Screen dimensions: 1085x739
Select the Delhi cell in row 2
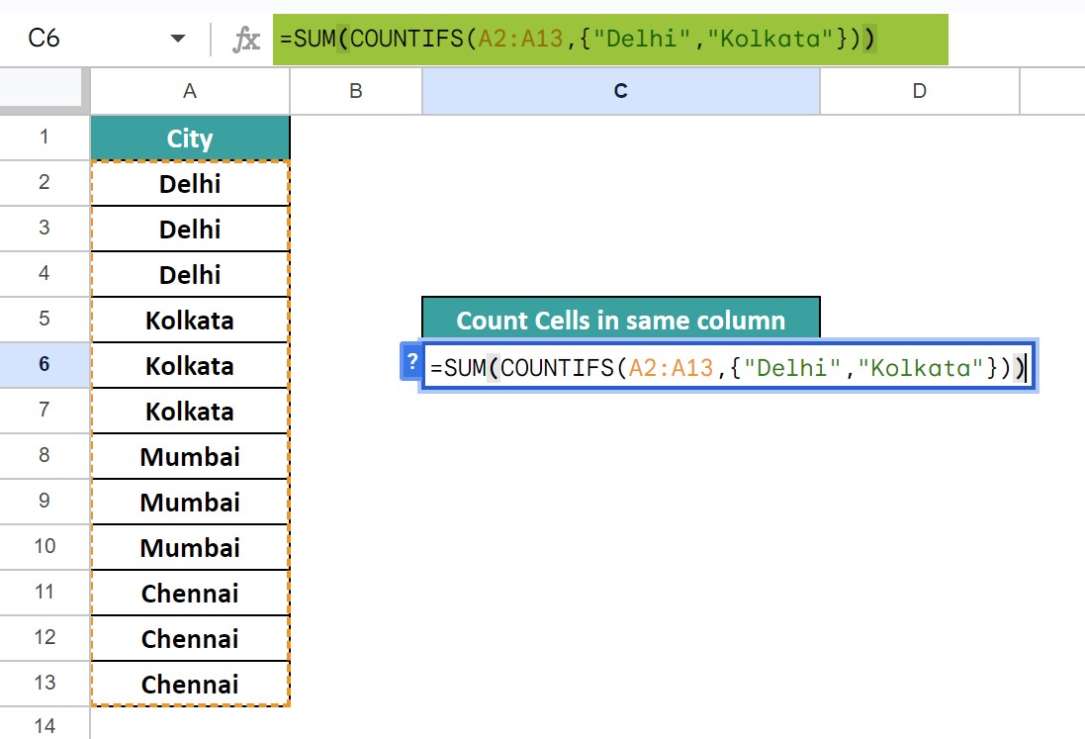pos(190,183)
